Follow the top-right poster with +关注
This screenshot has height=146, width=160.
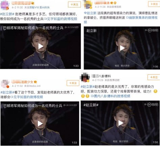point(154,4)
